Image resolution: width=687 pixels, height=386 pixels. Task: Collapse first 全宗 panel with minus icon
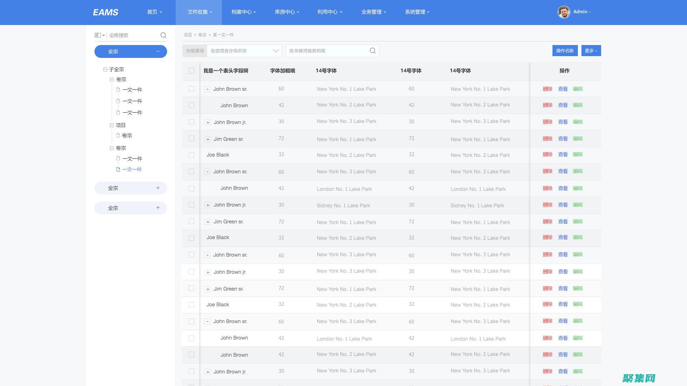158,51
